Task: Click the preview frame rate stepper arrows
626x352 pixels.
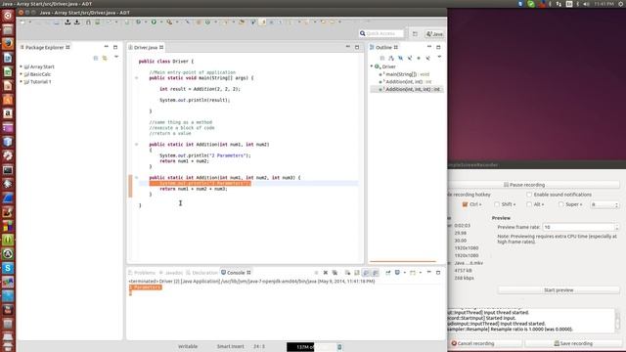Action: [617, 227]
